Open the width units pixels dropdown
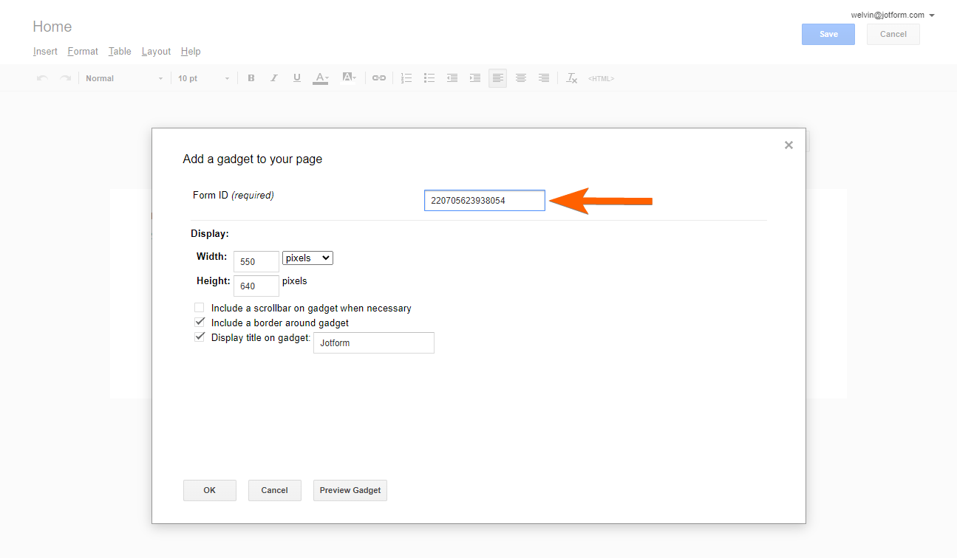This screenshot has width=957, height=558. (x=307, y=258)
